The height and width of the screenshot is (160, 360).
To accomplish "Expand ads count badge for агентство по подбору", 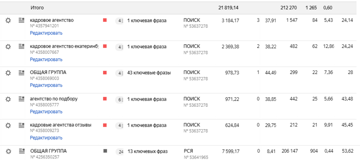I will (120, 100).
